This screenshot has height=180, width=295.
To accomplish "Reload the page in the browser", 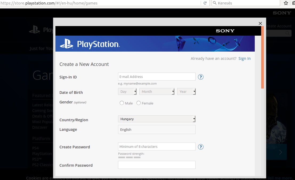I will point(205,3).
